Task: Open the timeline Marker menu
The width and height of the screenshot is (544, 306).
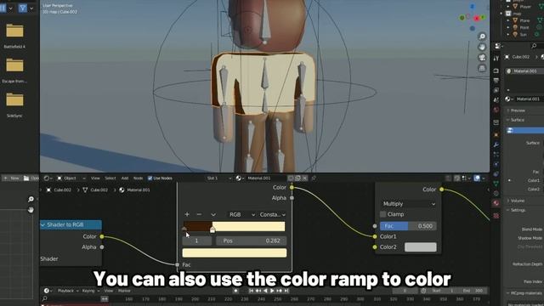Action: click(124, 291)
